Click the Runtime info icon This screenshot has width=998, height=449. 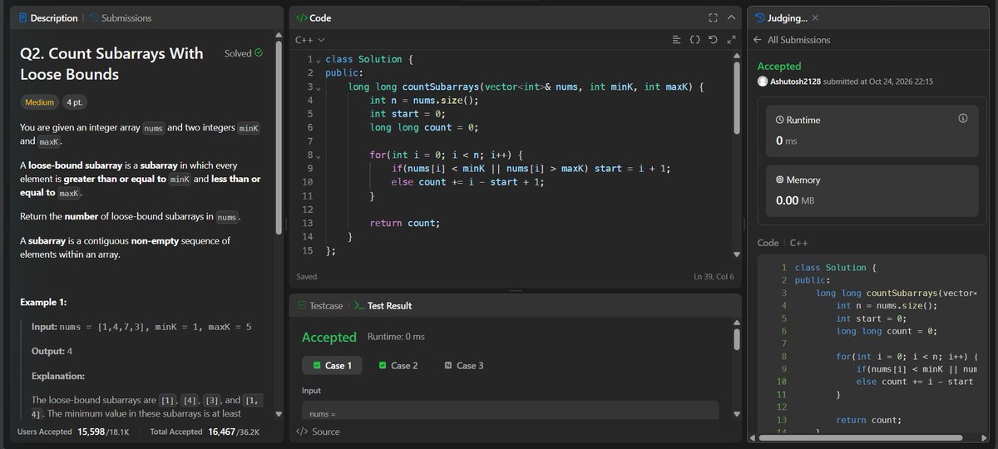[x=963, y=119]
